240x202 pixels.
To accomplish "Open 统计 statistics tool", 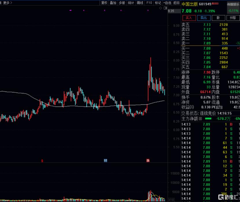I will [131, 3].
